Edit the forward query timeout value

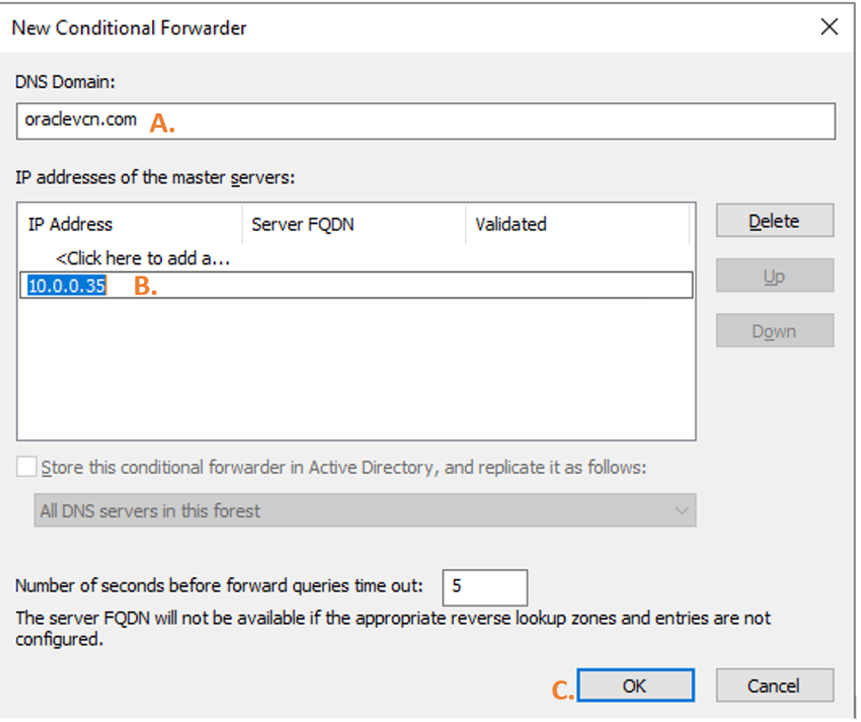485,587
